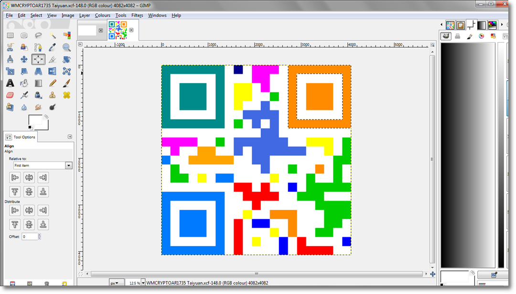Select the Perspective tool
The width and height of the screenshot is (516, 294).
(38, 71)
